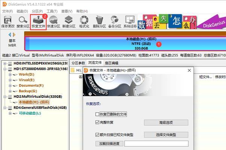Close the 恢复文件 dialog

pos(189,70)
